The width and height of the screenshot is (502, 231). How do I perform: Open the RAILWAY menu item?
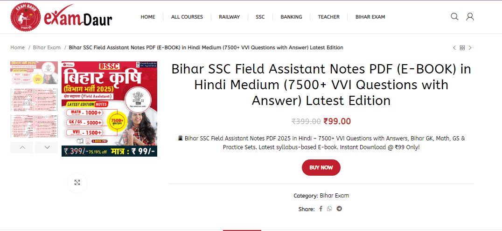[229, 17]
